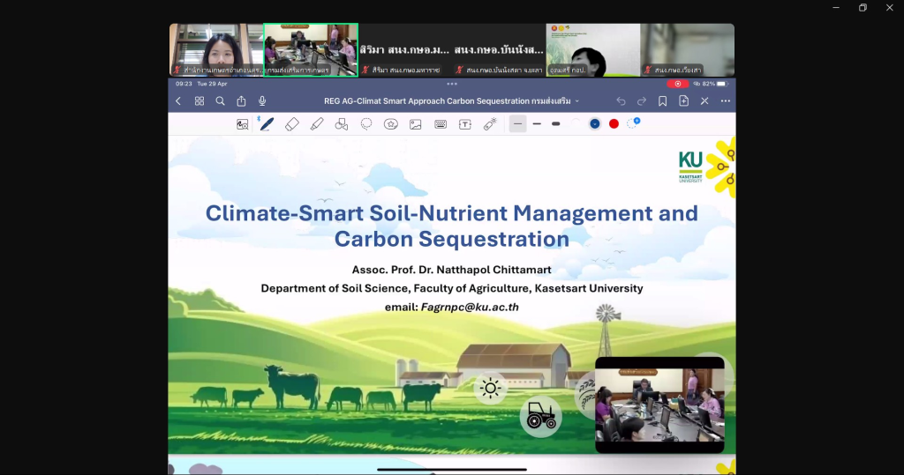Select the อุดมศรี กอป. participant video

[592, 50]
